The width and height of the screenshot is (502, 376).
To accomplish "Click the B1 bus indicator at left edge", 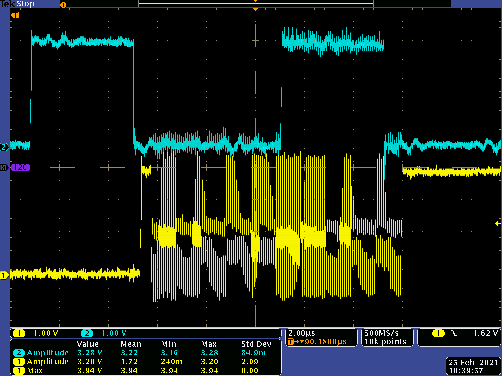I will [4, 167].
